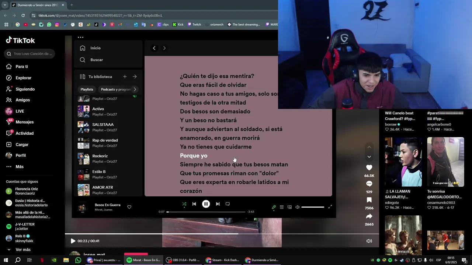
Task: Mute Spotify volume speaker icon
Action: point(298,207)
